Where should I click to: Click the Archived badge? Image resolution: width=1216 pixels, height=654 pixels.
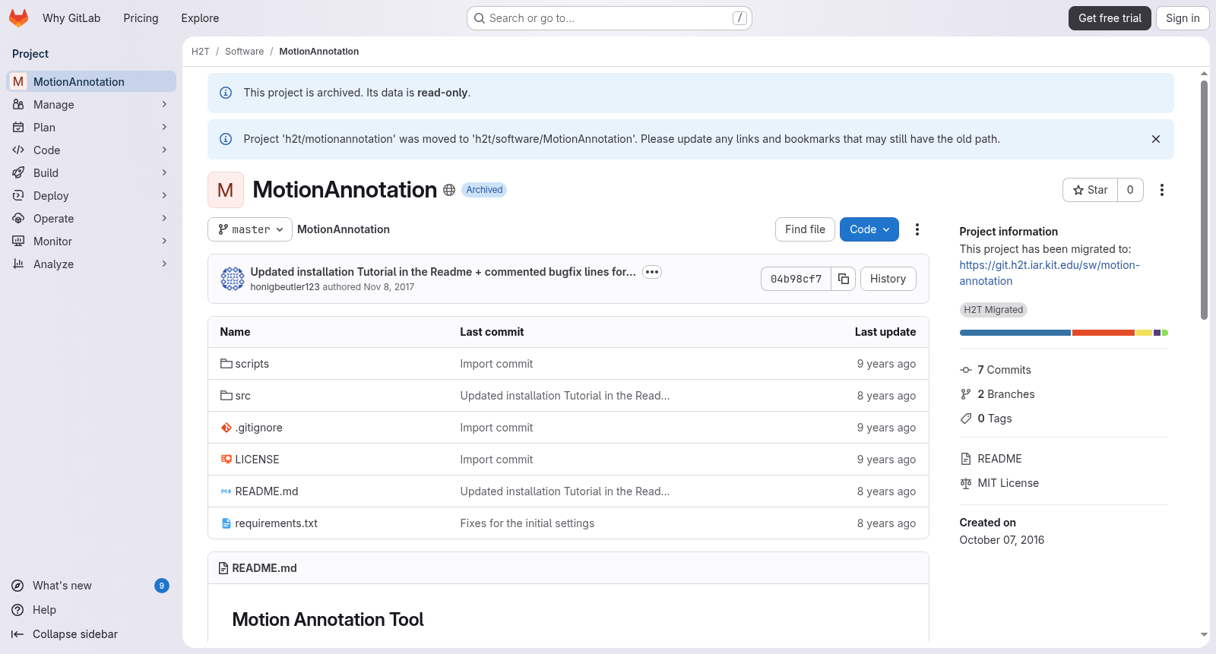click(484, 190)
